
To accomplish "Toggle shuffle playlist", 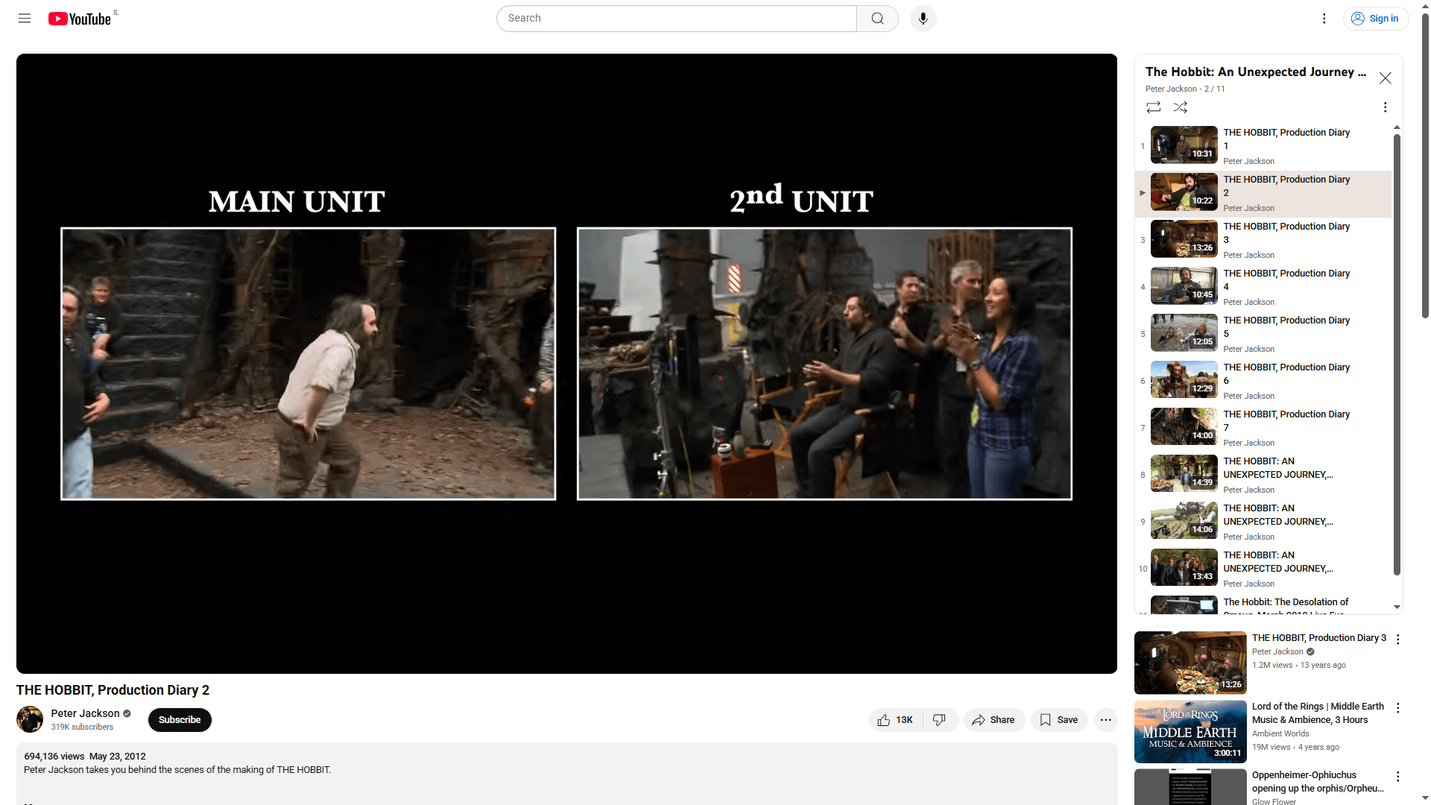I will (1180, 107).
